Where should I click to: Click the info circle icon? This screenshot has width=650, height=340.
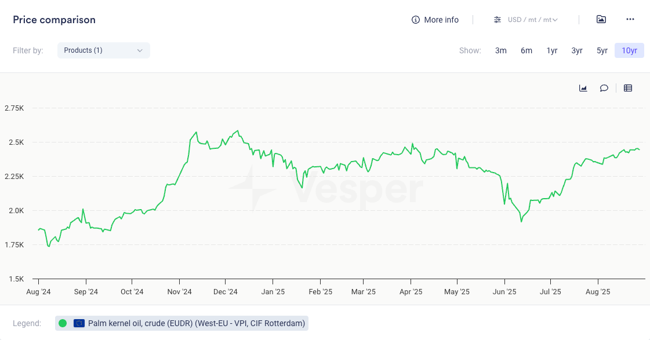tap(415, 20)
